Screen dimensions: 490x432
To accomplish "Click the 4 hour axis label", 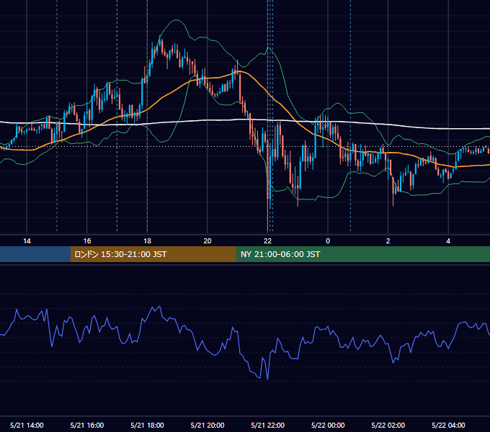I will pyautogui.click(x=448, y=241).
